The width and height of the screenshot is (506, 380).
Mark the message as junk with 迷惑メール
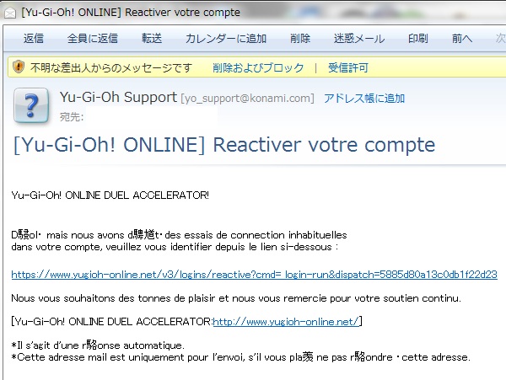359,39
